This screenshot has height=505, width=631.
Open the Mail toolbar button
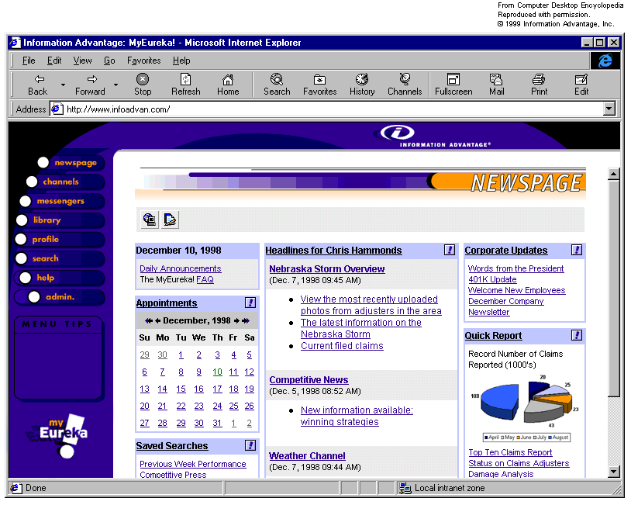pos(497,85)
